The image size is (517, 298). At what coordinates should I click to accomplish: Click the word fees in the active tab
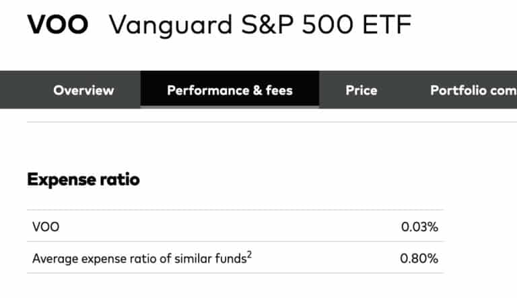[279, 90]
